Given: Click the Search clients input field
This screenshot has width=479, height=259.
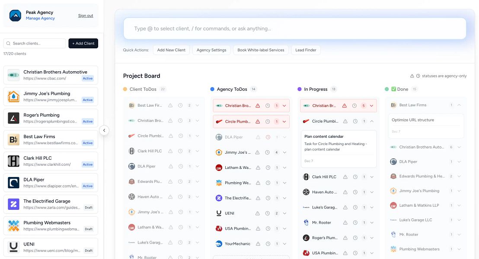Looking at the screenshot, I should [x=35, y=43].
